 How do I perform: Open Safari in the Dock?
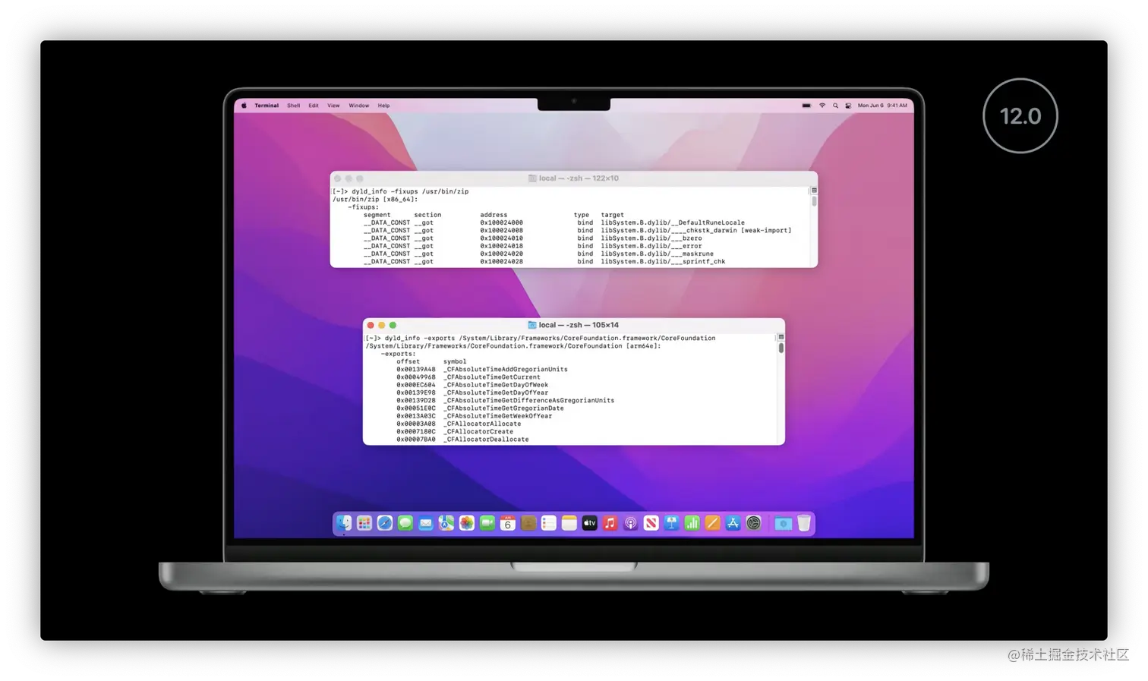point(385,523)
